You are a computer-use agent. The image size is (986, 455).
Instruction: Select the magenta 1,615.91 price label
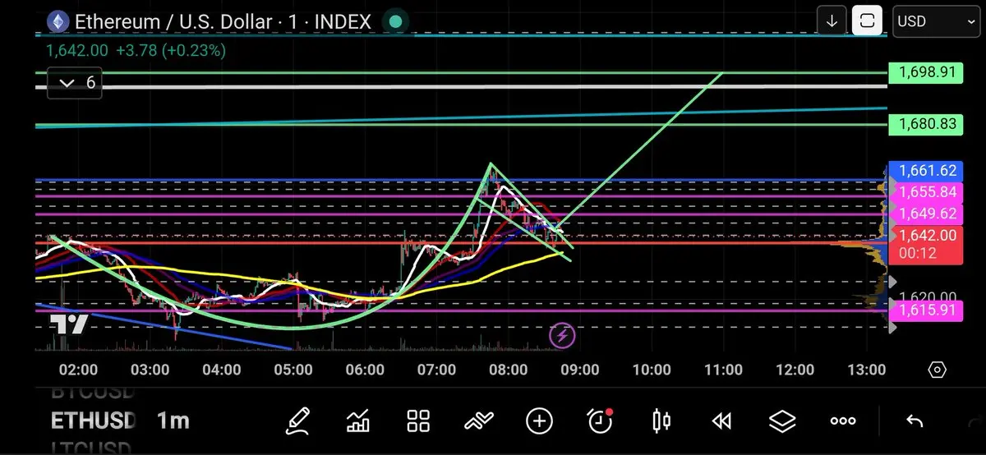(x=925, y=310)
